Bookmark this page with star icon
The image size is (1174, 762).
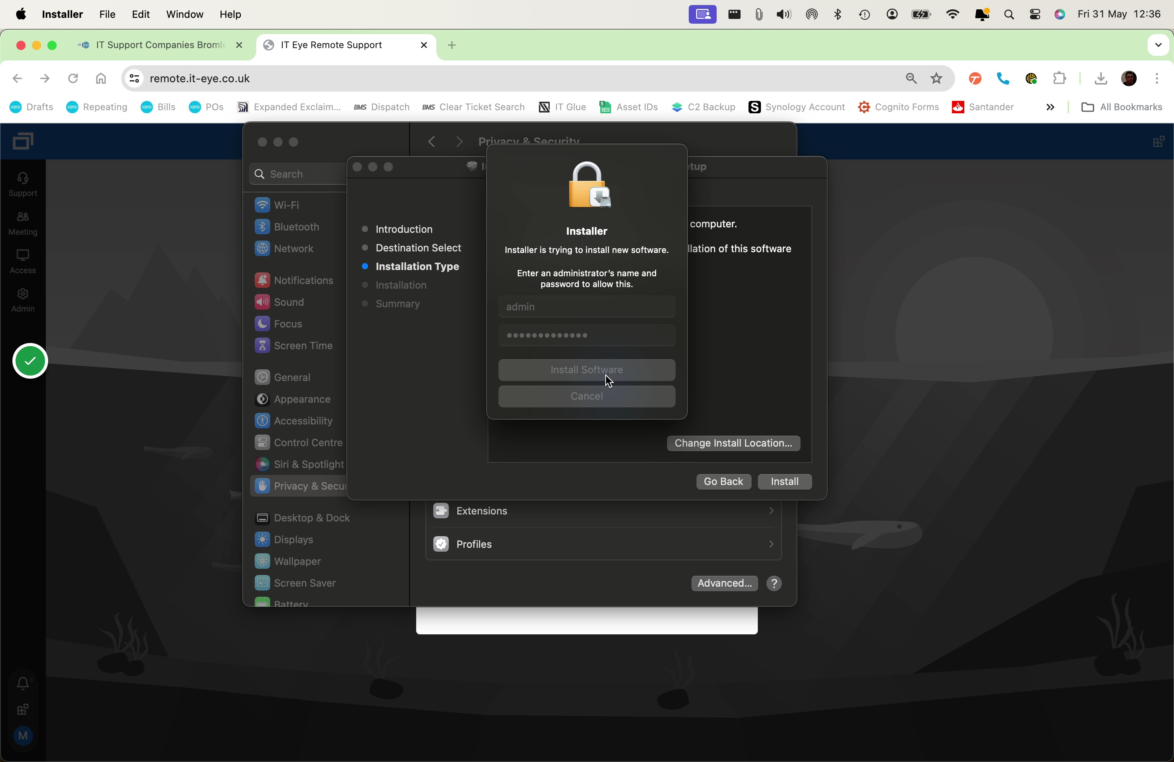pyautogui.click(x=936, y=78)
